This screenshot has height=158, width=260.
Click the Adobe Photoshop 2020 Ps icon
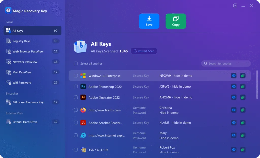[x=83, y=86]
